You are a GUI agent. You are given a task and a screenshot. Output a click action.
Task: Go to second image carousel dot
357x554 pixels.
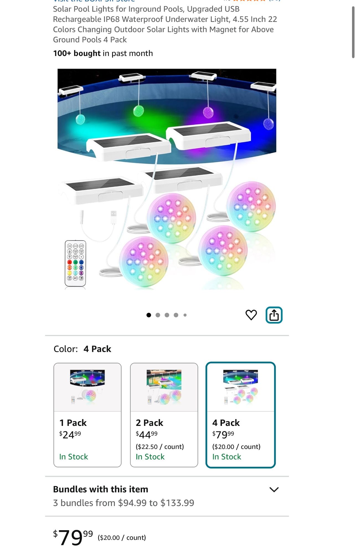(158, 315)
